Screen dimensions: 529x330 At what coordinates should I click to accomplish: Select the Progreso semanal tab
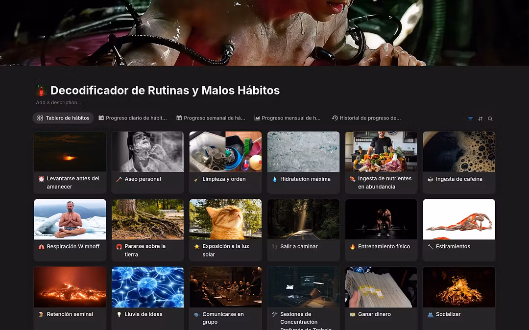pos(211,118)
